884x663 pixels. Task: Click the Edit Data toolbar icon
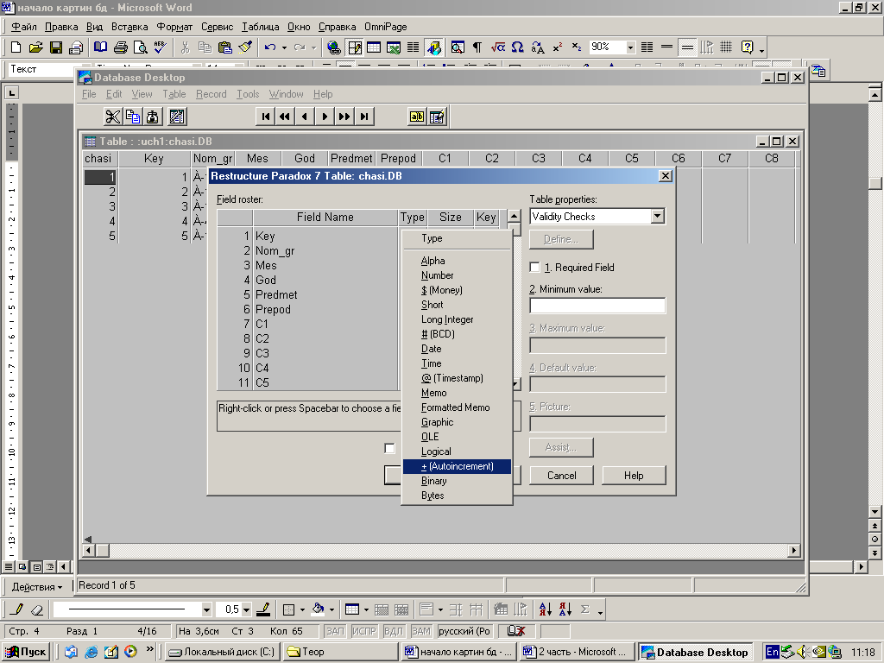[437, 117]
